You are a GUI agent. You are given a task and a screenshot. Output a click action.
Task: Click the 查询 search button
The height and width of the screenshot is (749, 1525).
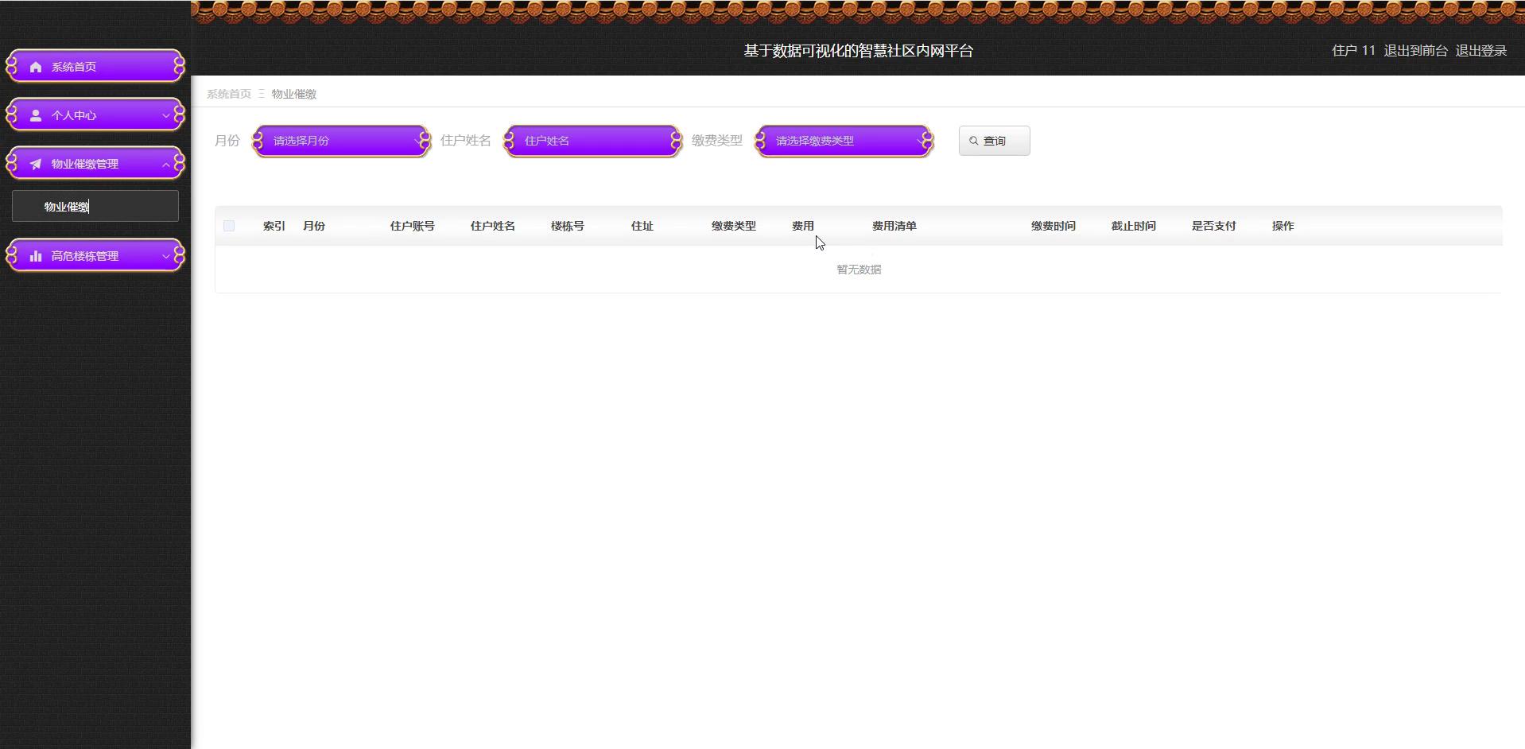click(x=994, y=141)
